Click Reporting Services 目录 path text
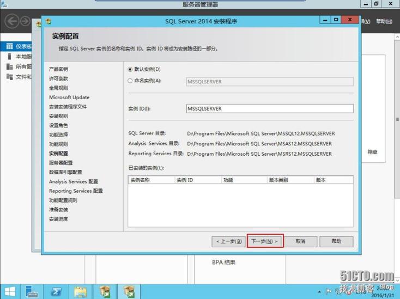The height and width of the screenshot is (299, 400). click(x=259, y=154)
